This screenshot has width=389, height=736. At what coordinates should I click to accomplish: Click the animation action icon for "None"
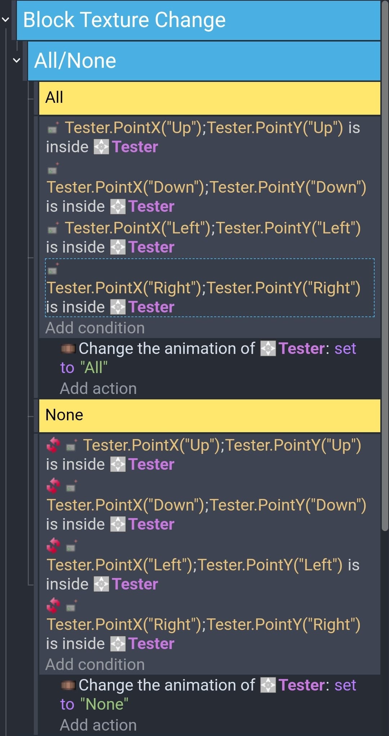click(68, 685)
